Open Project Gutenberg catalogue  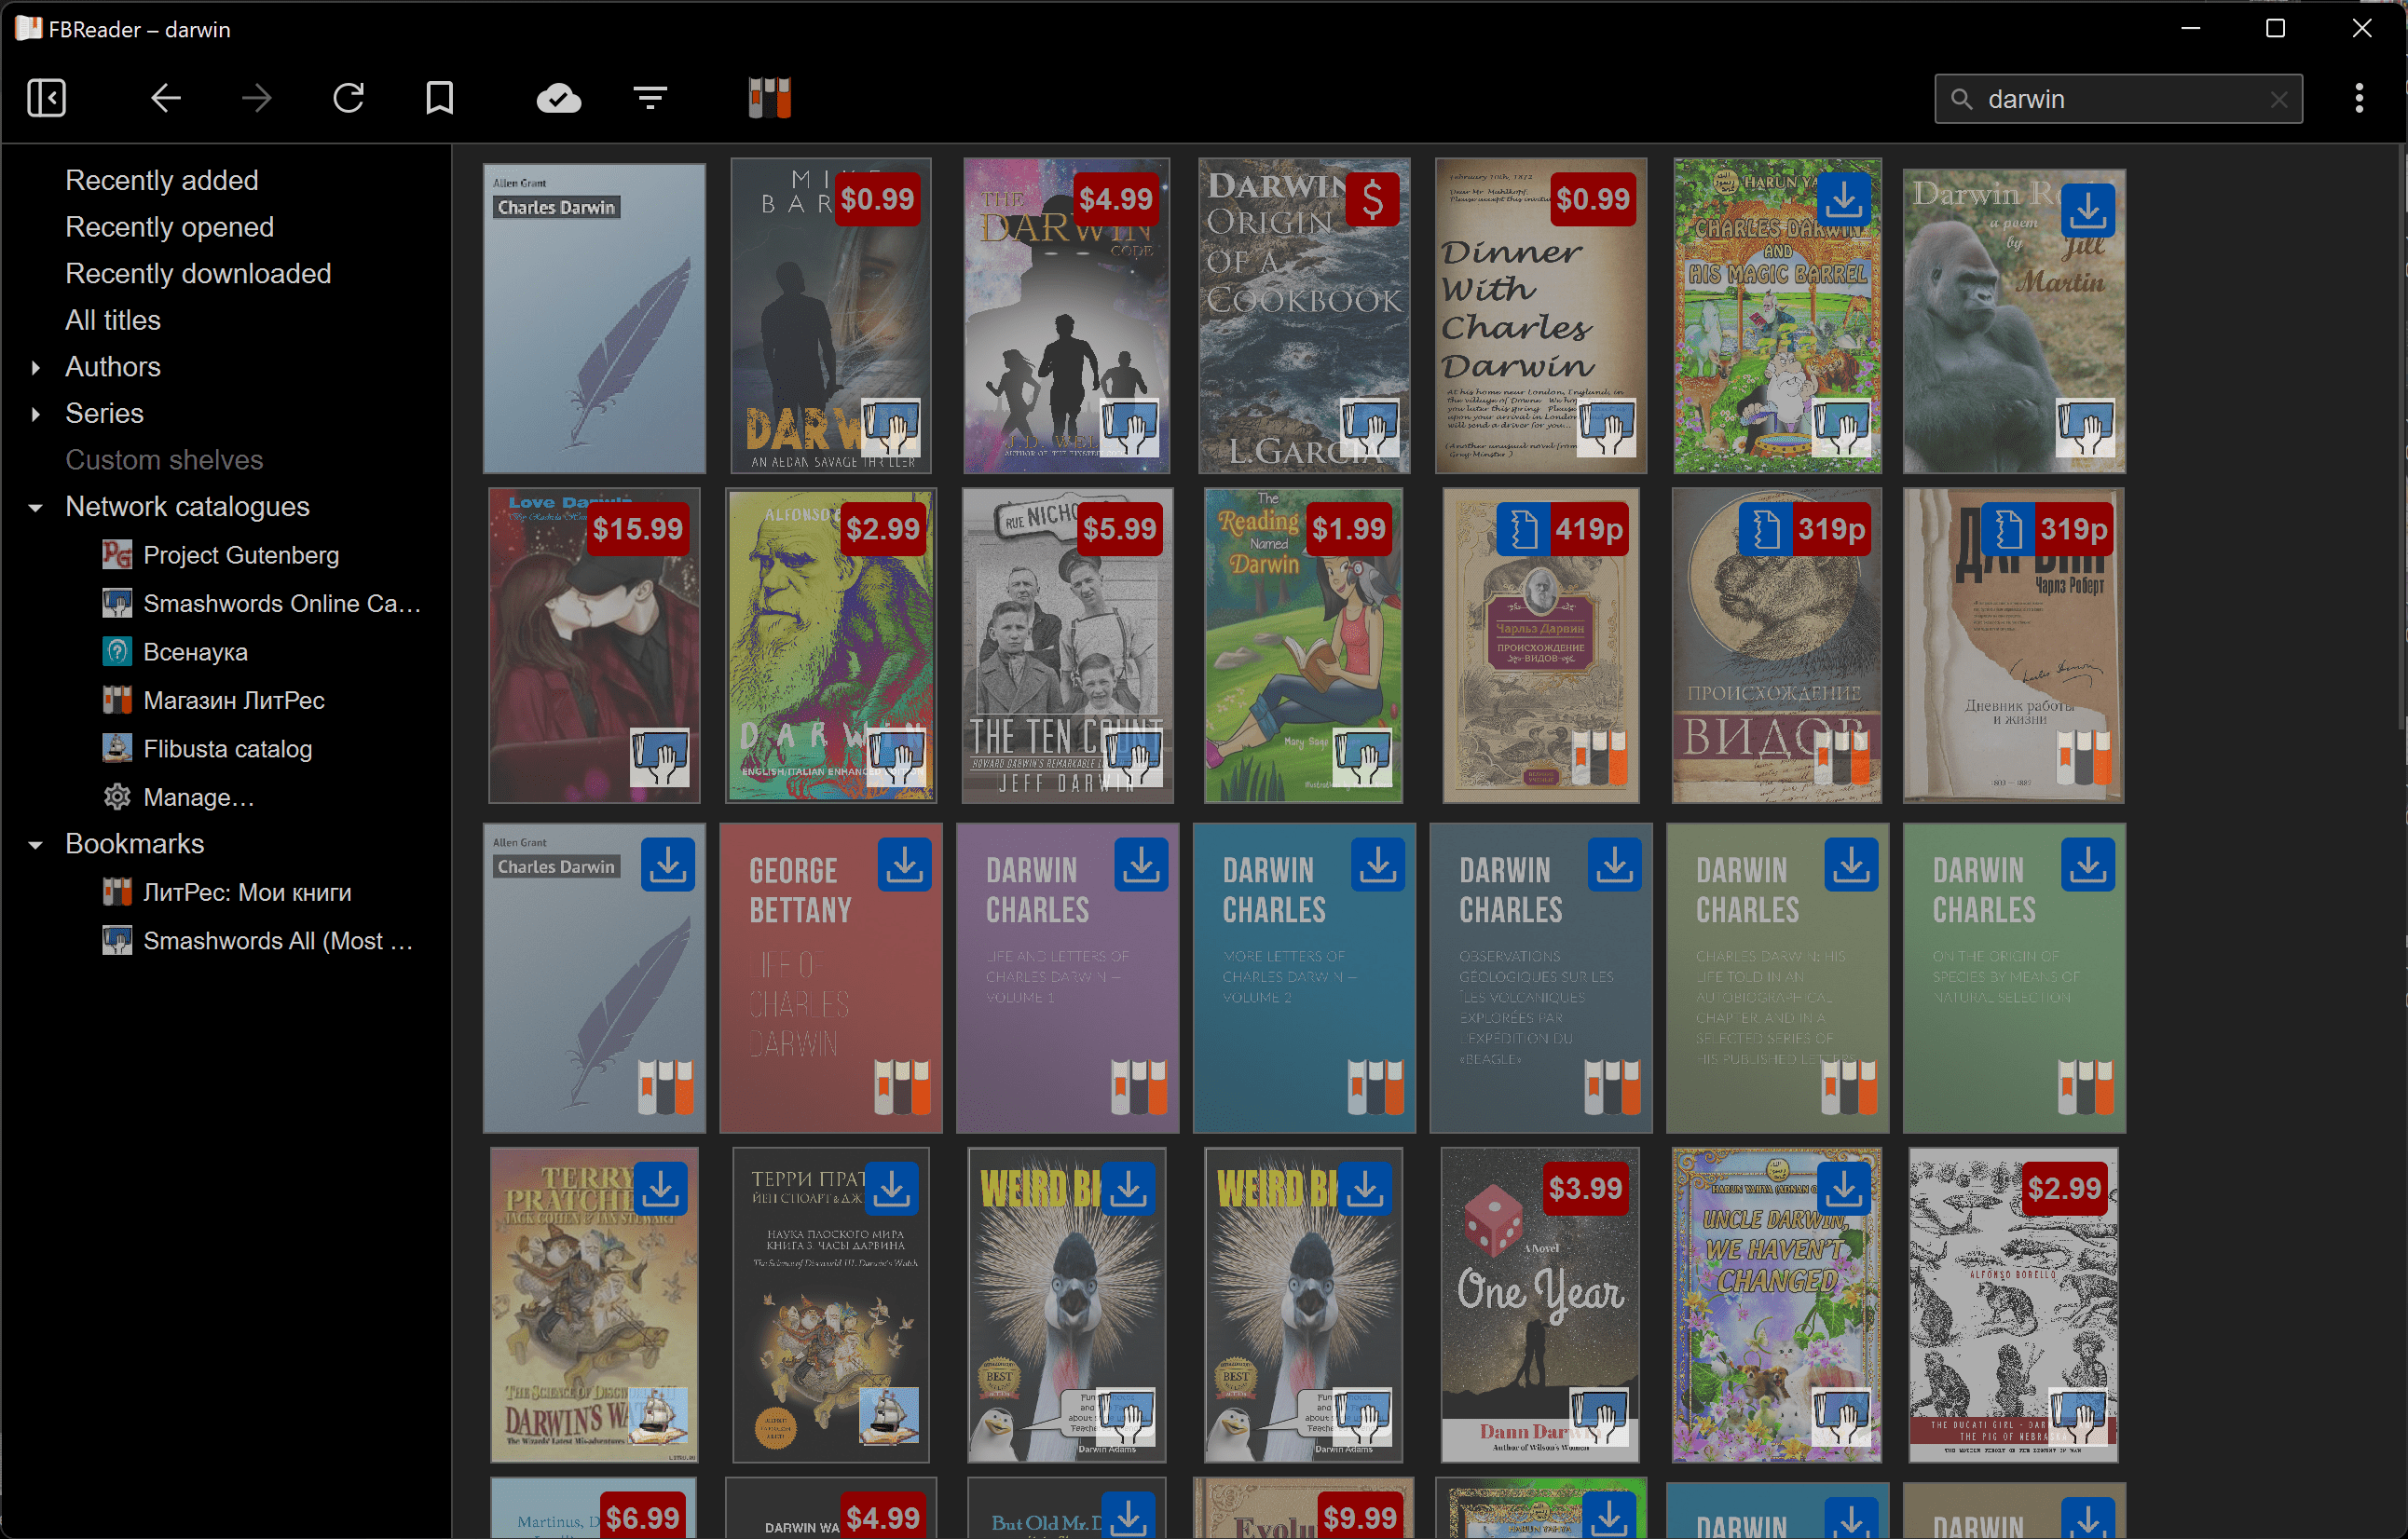click(x=240, y=555)
